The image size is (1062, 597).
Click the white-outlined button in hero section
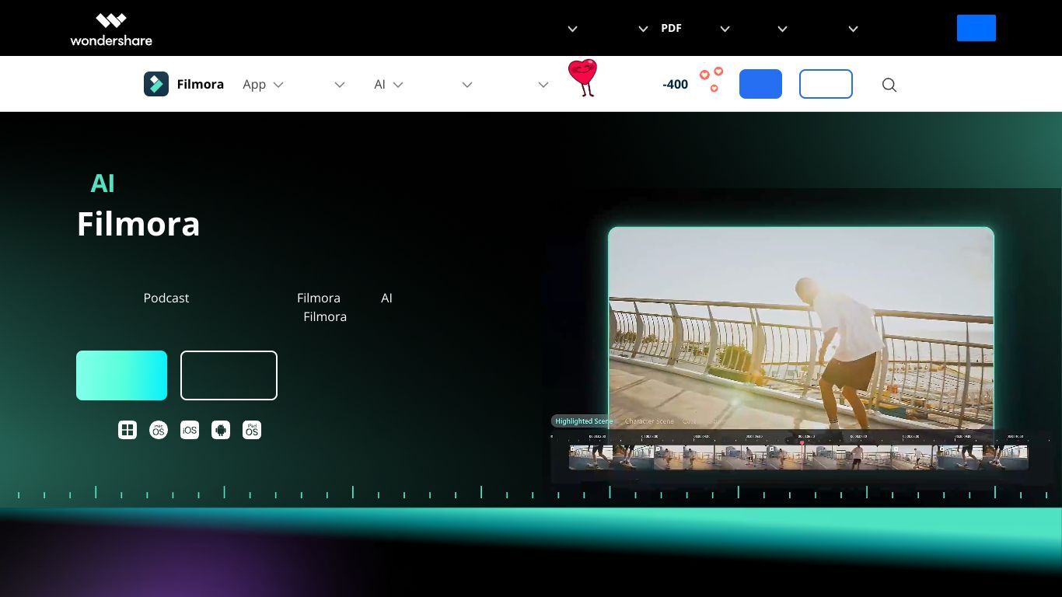pos(229,375)
